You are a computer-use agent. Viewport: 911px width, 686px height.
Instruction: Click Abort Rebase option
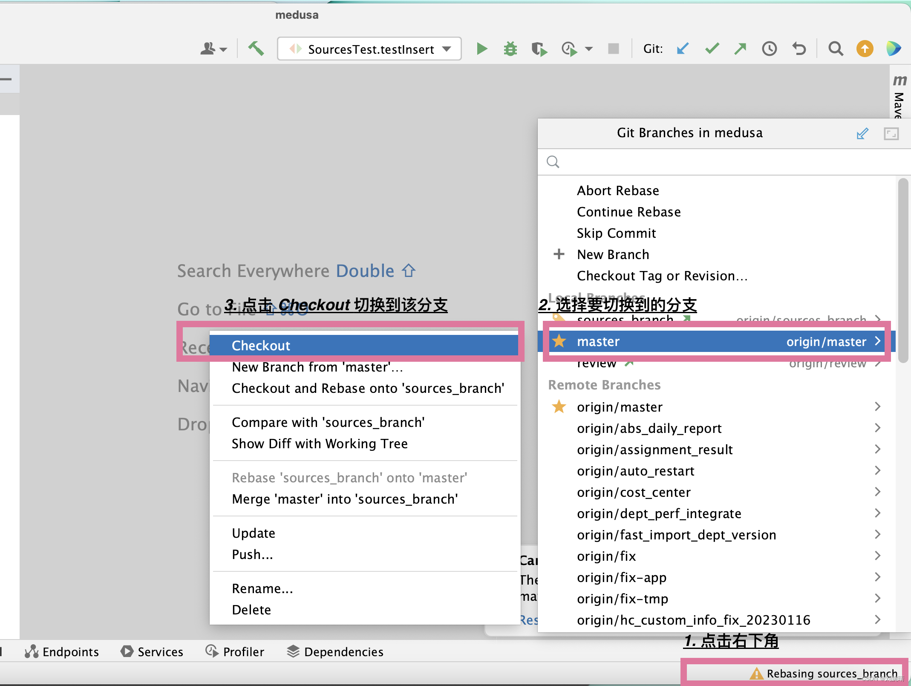tap(617, 190)
